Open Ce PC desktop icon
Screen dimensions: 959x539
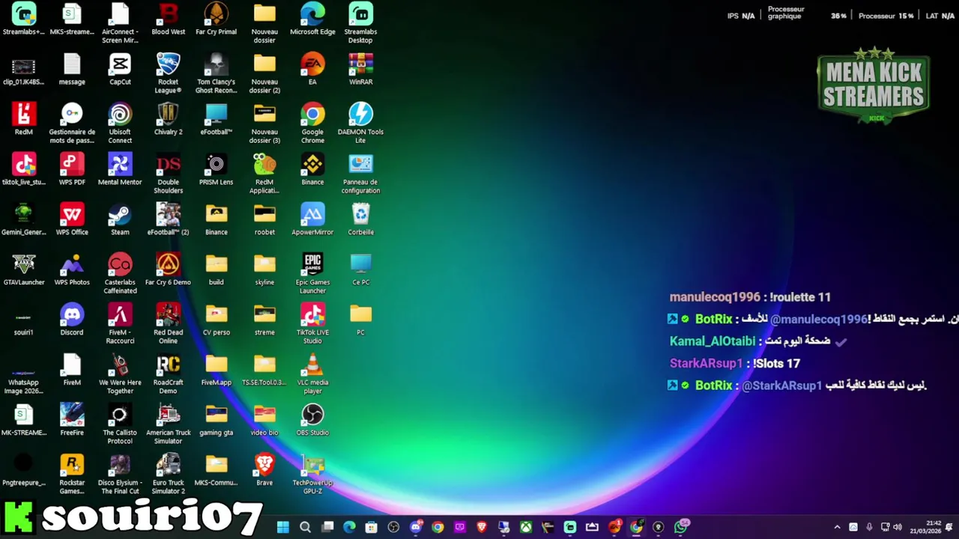tap(360, 269)
